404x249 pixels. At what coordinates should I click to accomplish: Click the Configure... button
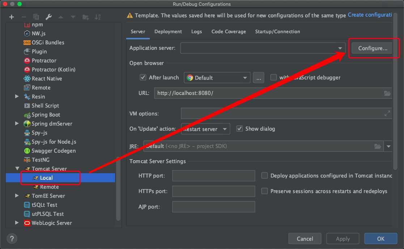[x=373, y=48]
